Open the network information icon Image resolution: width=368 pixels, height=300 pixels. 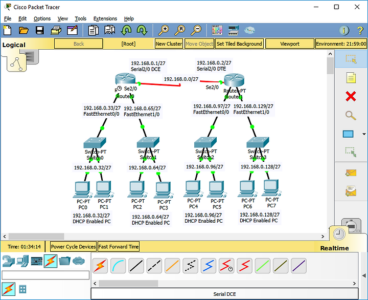coord(344,30)
